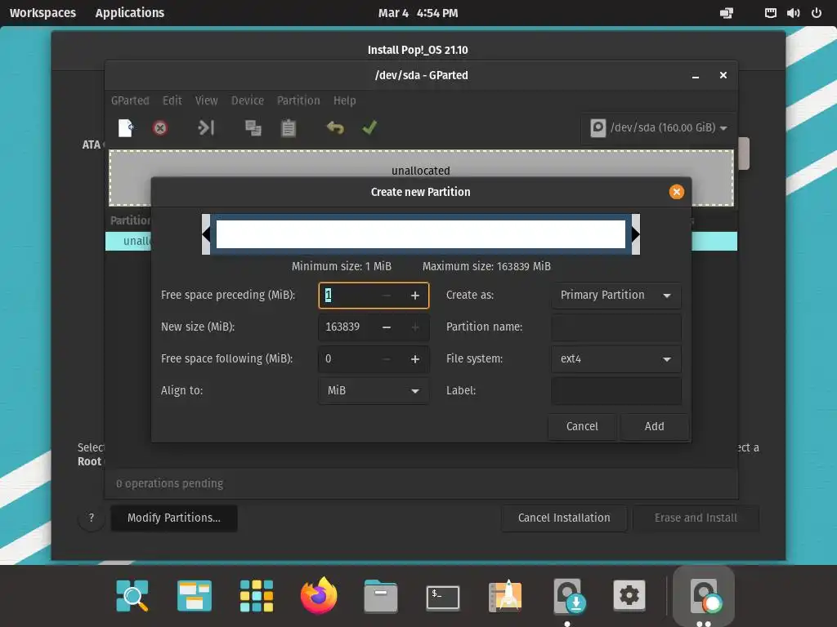The image size is (837, 627).
Task: Open the Align to MiB dropdown
Action: tap(373, 391)
